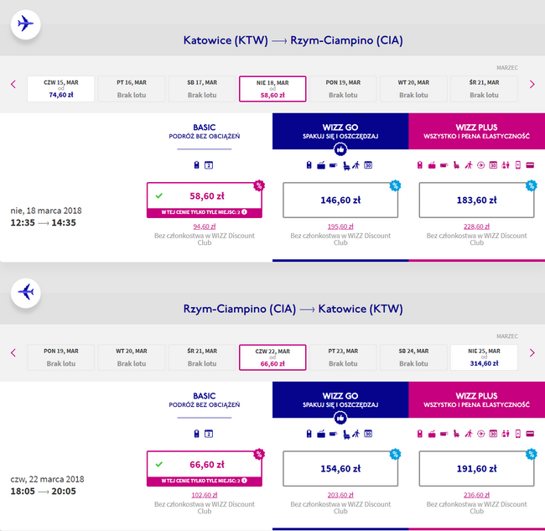Select return WIZZ GO fare 154,60 zł
545x531 pixels.
pyautogui.click(x=340, y=468)
